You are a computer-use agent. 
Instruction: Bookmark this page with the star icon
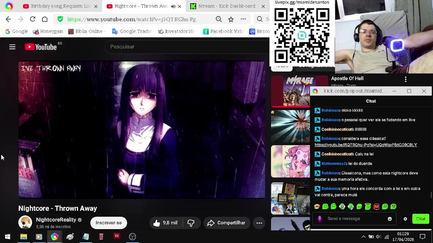(231, 19)
